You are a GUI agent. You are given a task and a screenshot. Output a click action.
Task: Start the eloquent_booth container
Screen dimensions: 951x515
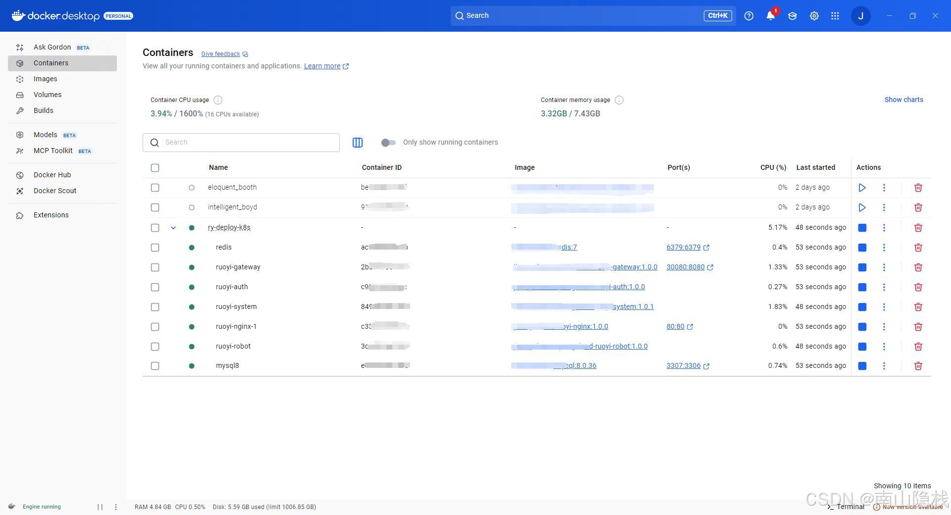coord(862,188)
